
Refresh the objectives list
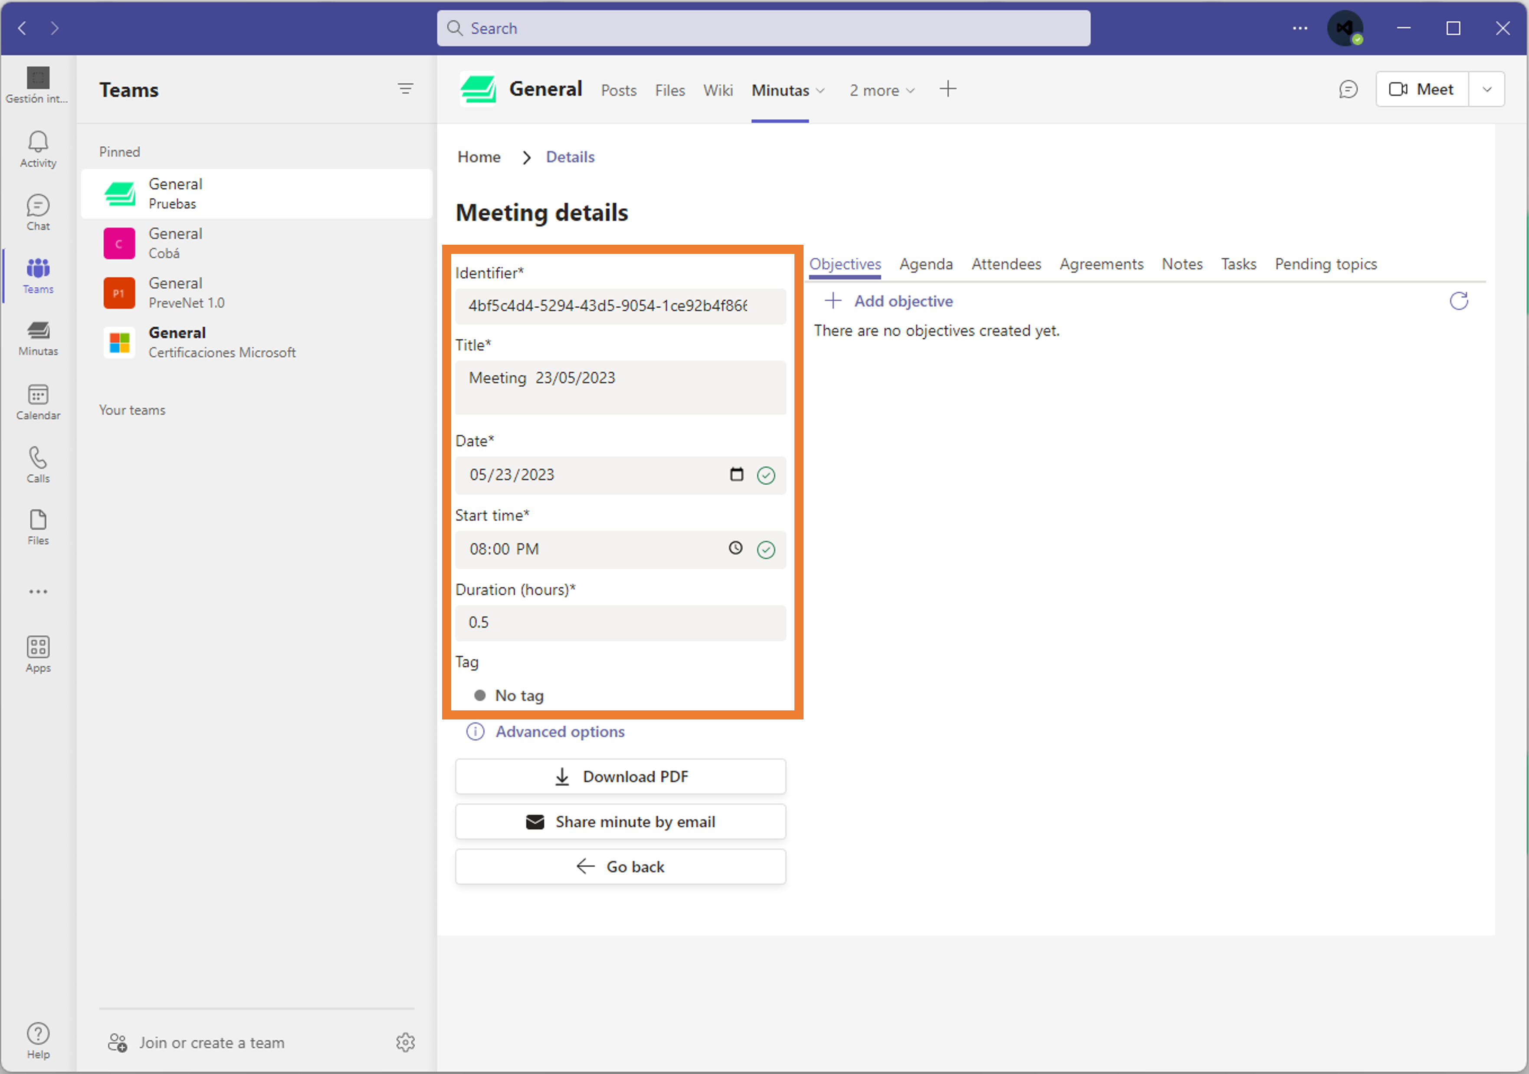(1458, 301)
